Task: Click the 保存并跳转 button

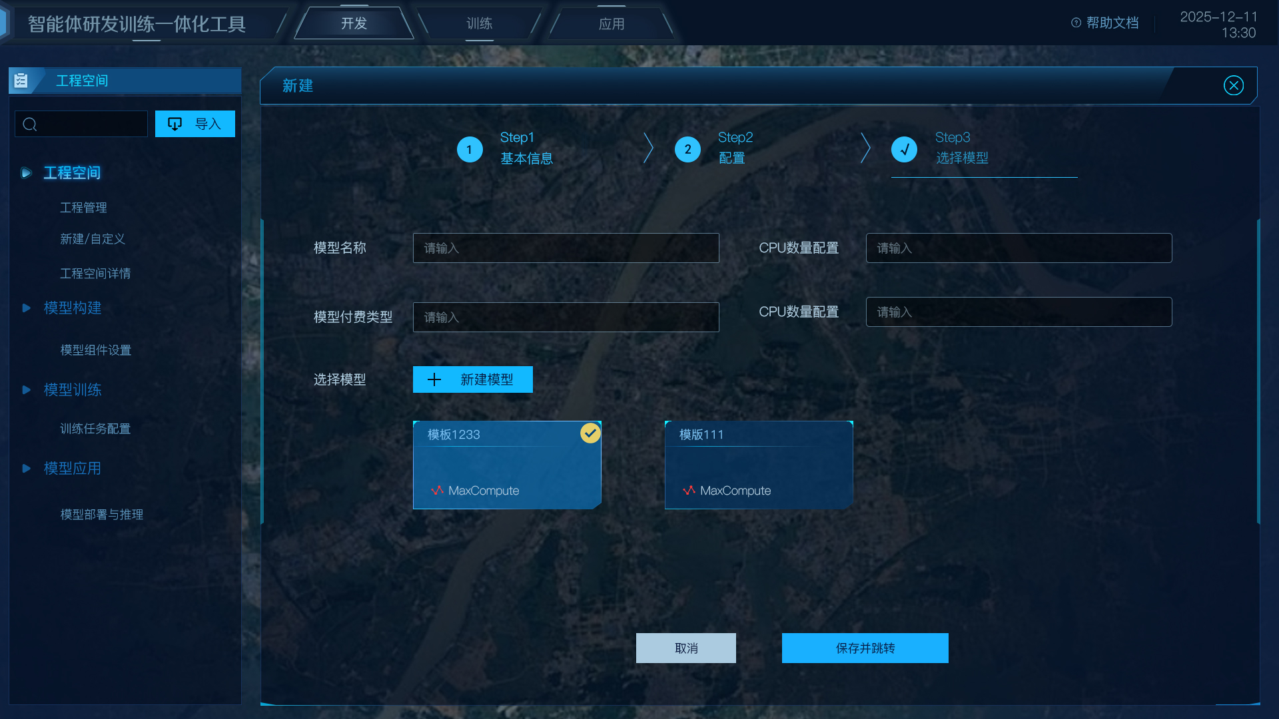Action: 865,648
